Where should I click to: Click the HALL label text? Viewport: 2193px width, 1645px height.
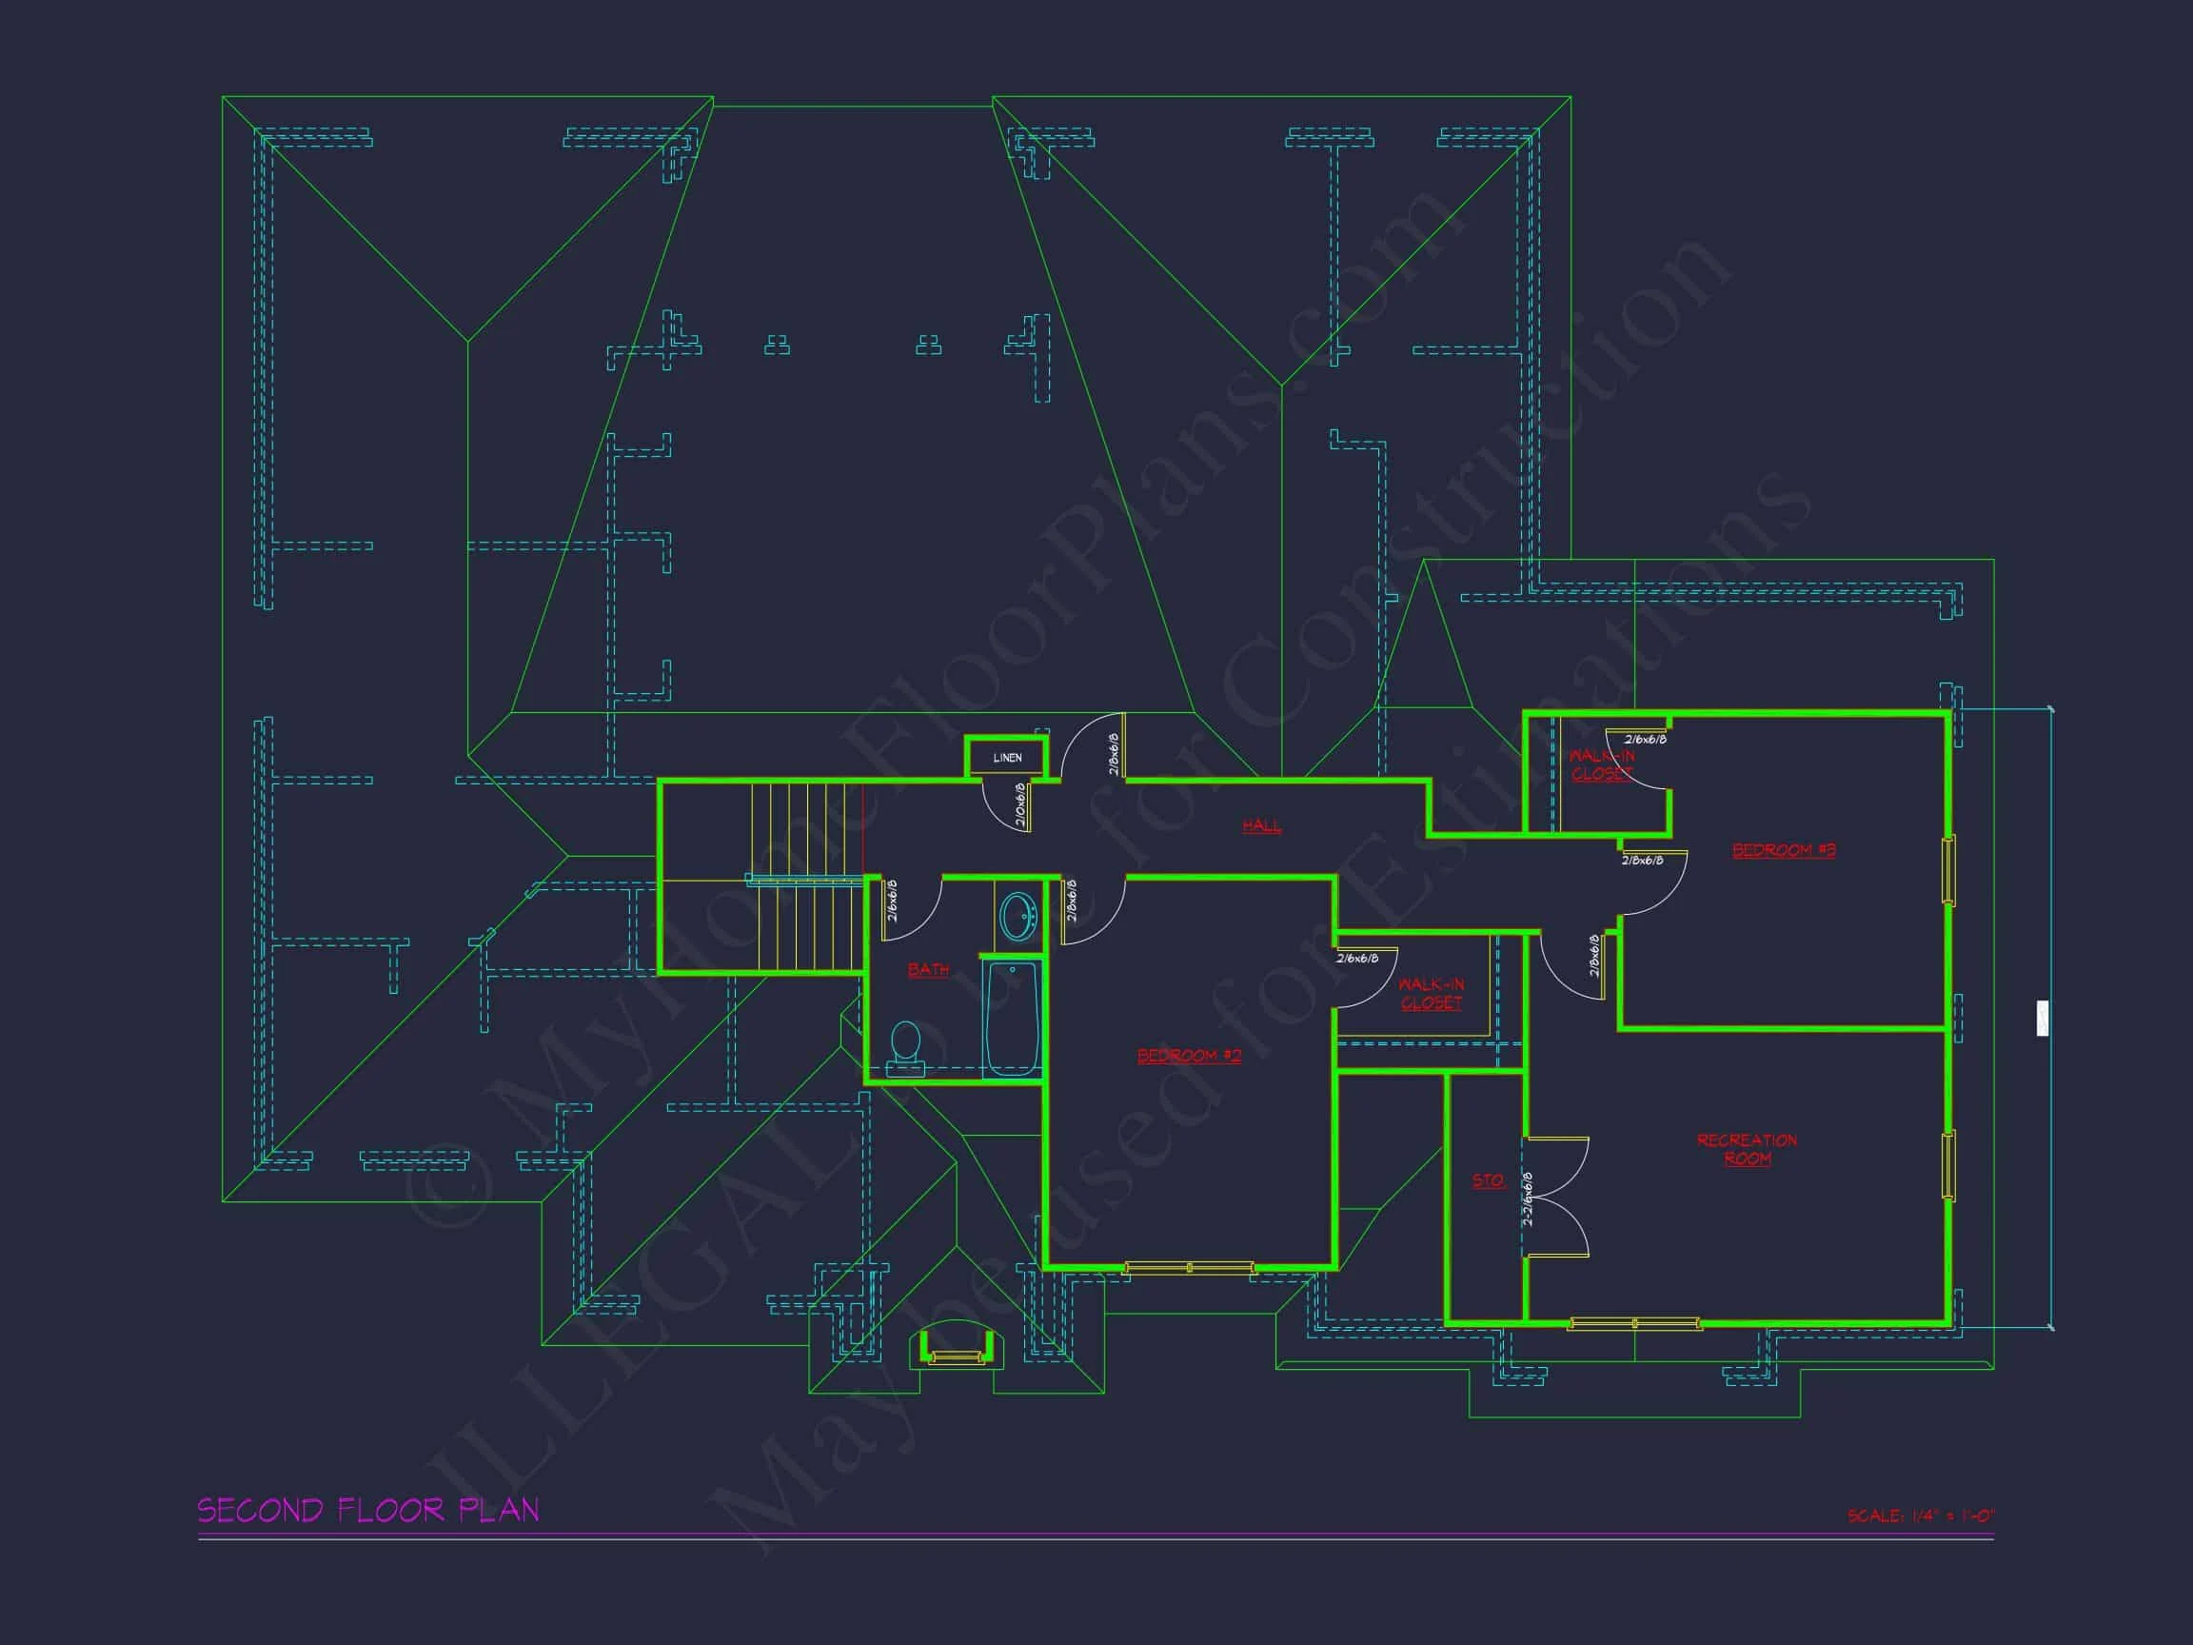pyautogui.click(x=1261, y=825)
